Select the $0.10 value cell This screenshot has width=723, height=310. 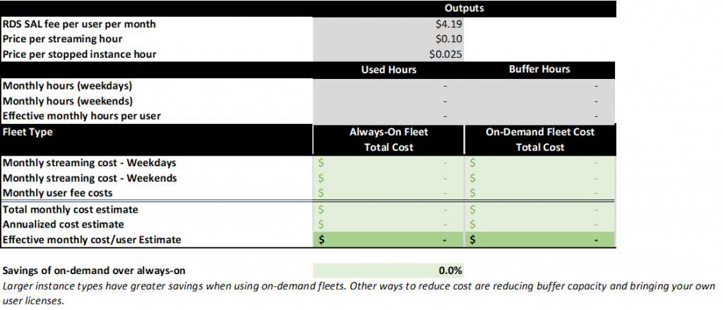(388, 39)
